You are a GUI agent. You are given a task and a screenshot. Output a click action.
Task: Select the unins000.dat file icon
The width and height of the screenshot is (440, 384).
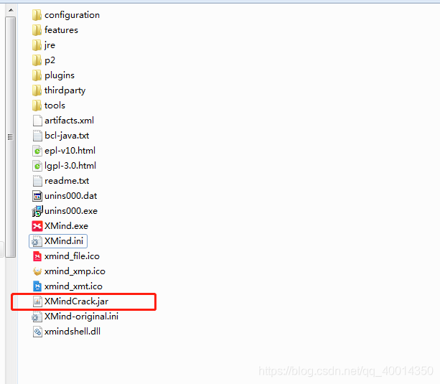(37, 196)
